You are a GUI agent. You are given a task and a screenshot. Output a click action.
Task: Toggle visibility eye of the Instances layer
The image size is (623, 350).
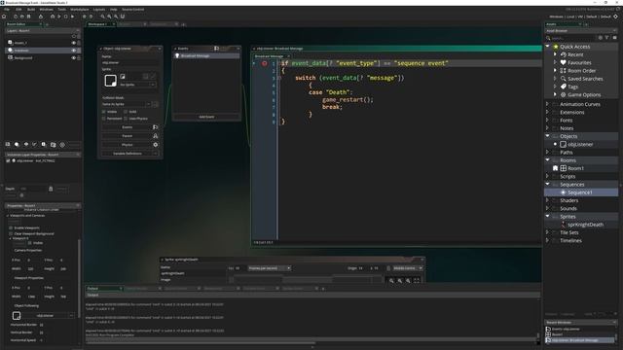74,51
